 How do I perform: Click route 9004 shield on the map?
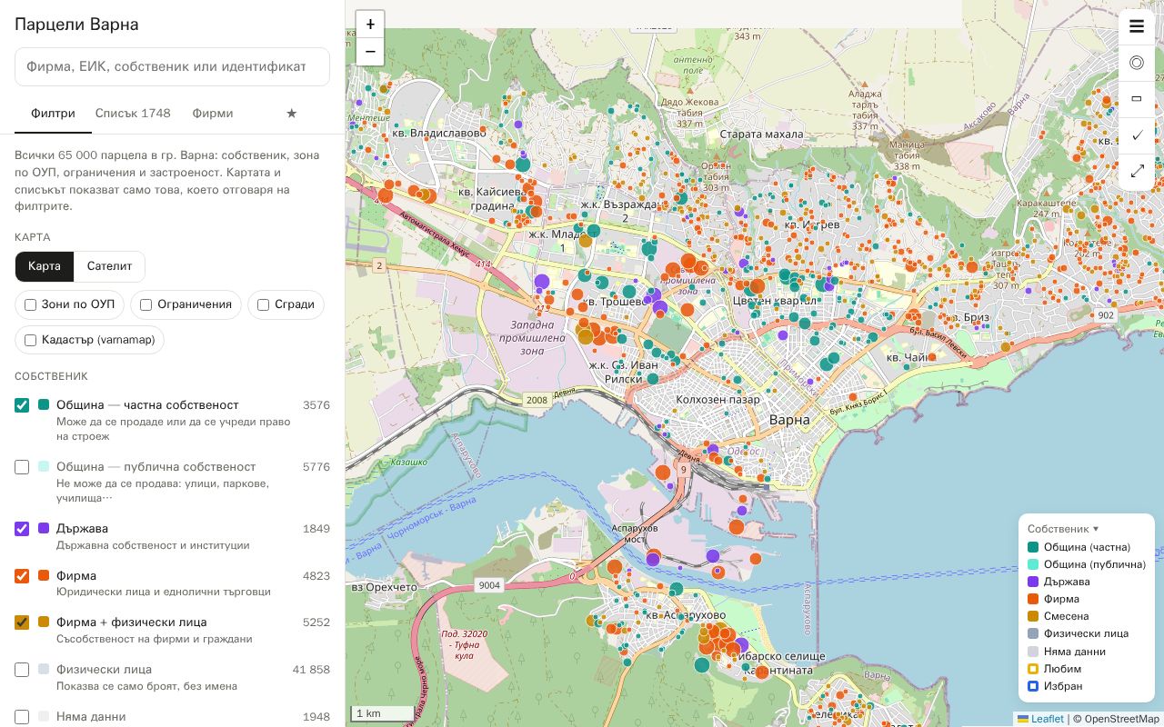pyautogui.click(x=489, y=585)
